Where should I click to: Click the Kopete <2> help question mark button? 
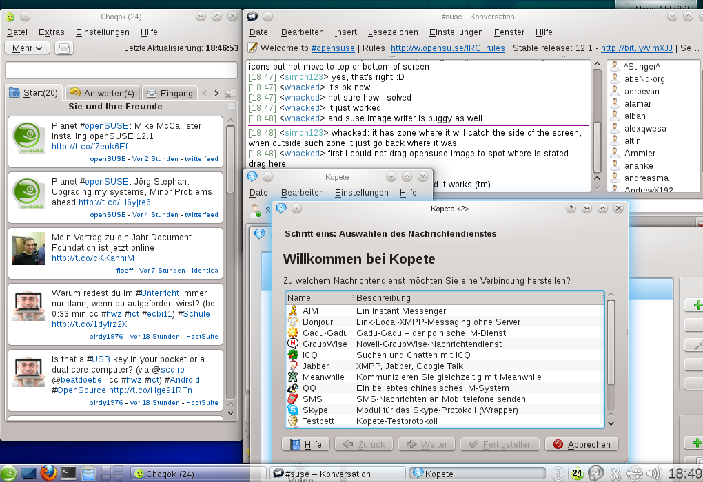(x=571, y=209)
